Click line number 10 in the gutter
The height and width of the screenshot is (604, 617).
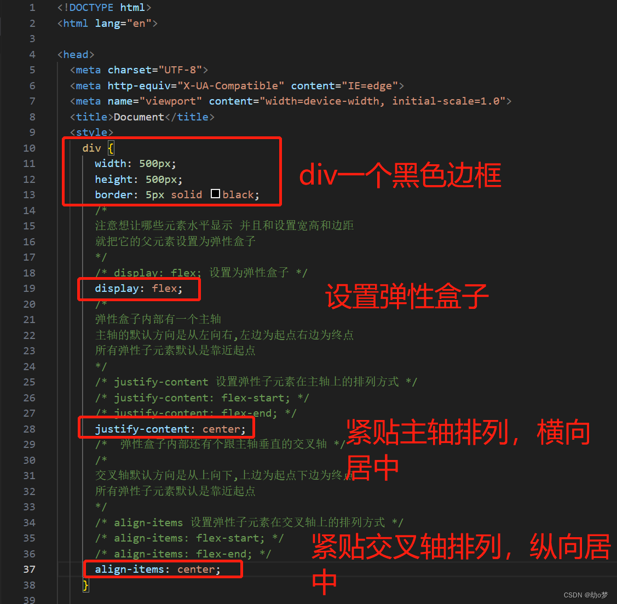click(29, 148)
